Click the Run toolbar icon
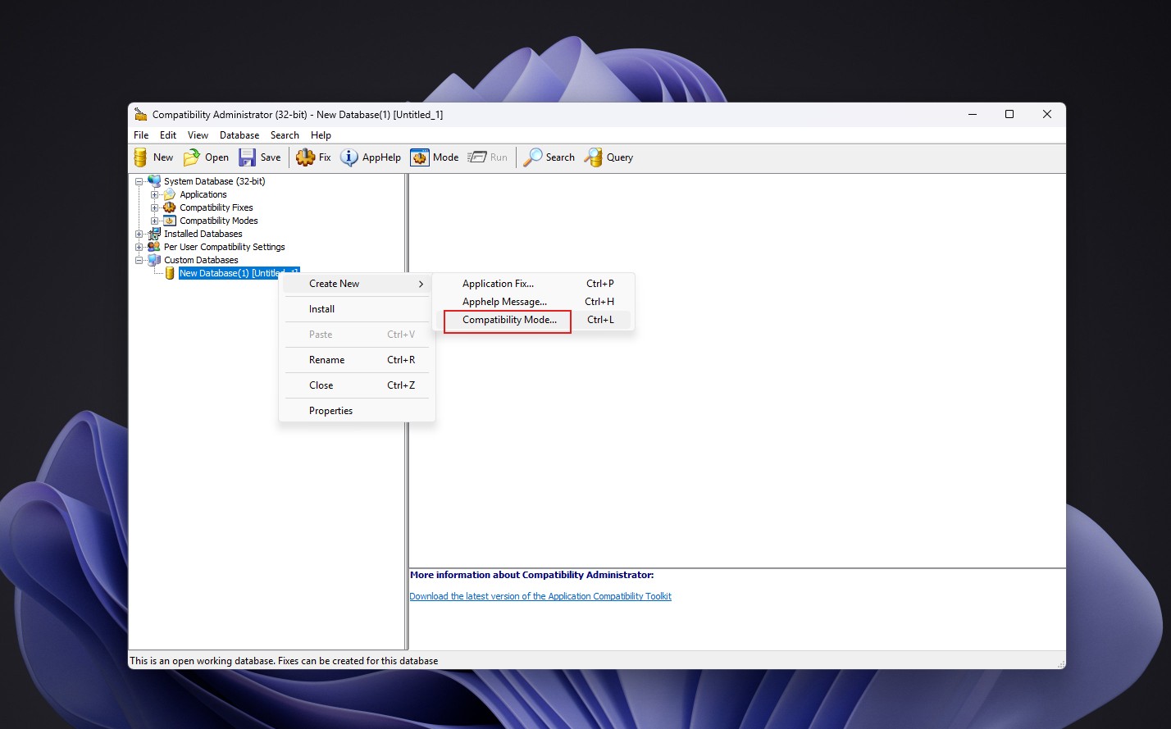Screen dimensions: 1171x729 point(477,157)
